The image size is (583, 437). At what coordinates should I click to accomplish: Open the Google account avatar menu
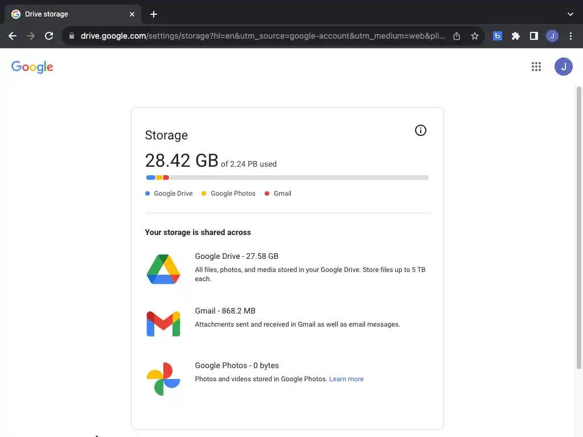(x=564, y=67)
